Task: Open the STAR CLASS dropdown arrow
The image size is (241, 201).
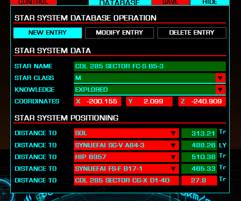Action: point(220,78)
